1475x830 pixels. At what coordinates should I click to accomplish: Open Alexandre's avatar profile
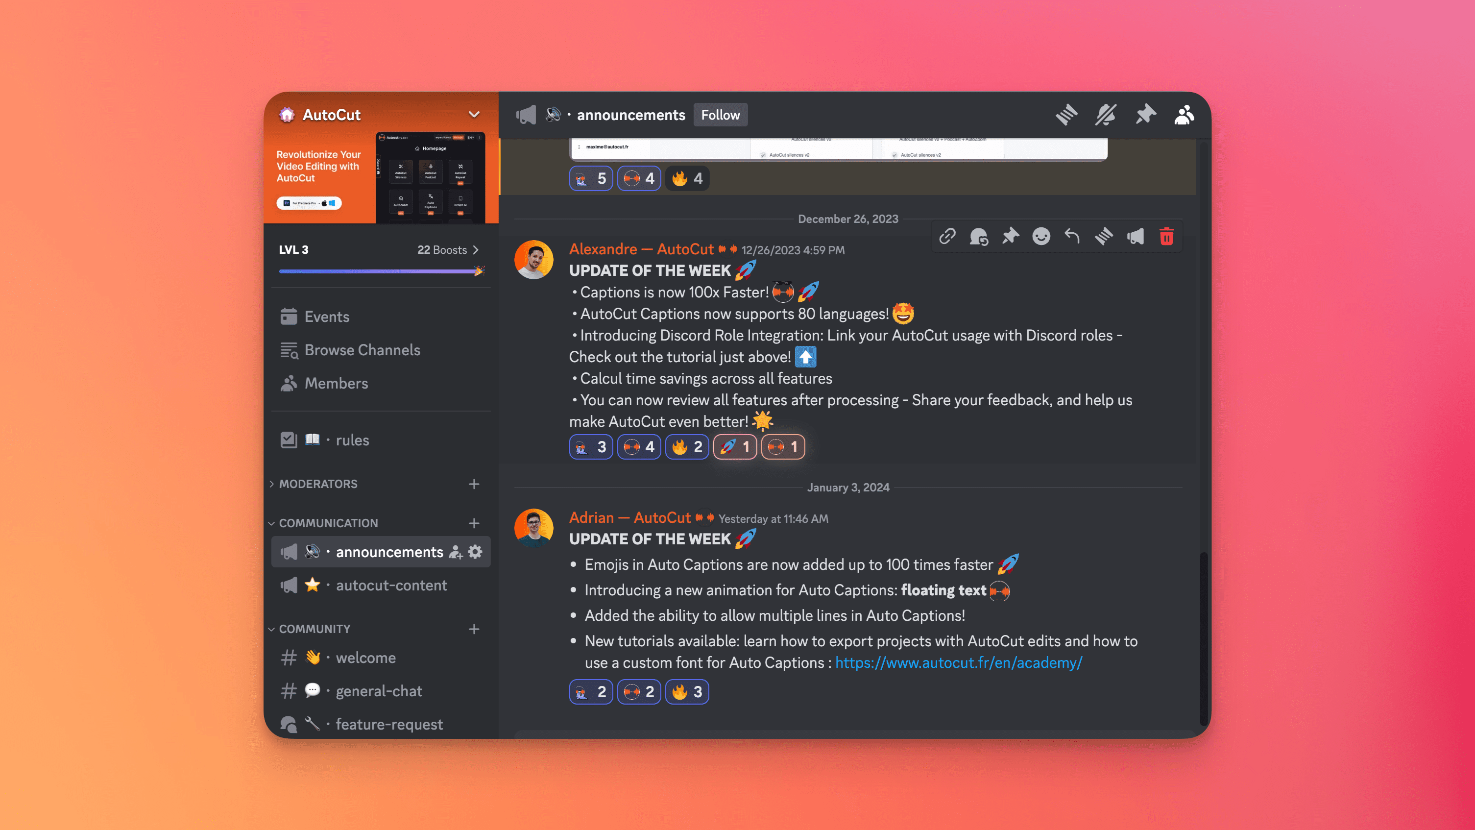(533, 260)
